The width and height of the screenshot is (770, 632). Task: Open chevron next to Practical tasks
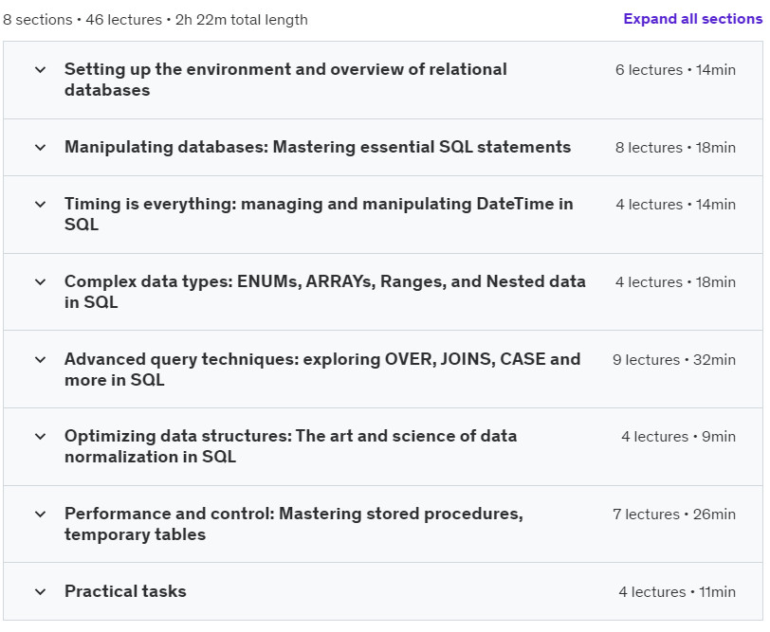click(41, 592)
